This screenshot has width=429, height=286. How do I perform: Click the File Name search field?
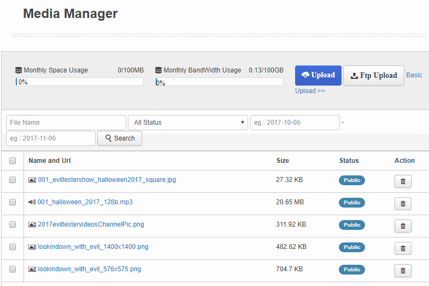[x=66, y=123]
